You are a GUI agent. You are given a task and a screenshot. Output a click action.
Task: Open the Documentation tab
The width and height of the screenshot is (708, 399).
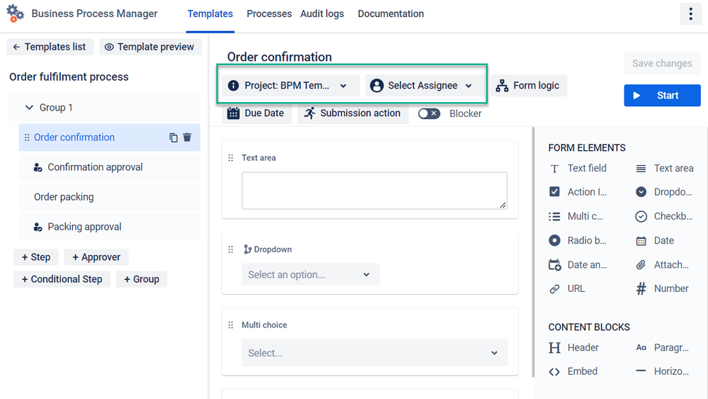390,14
